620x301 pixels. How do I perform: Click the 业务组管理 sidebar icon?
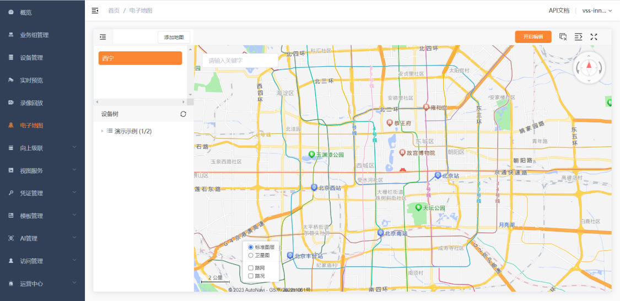tap(11, 35)
